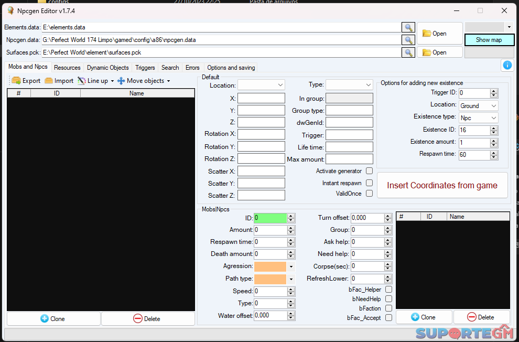Click Clone under the main object list
Screen dimensions: 519x342
point(53,319)
